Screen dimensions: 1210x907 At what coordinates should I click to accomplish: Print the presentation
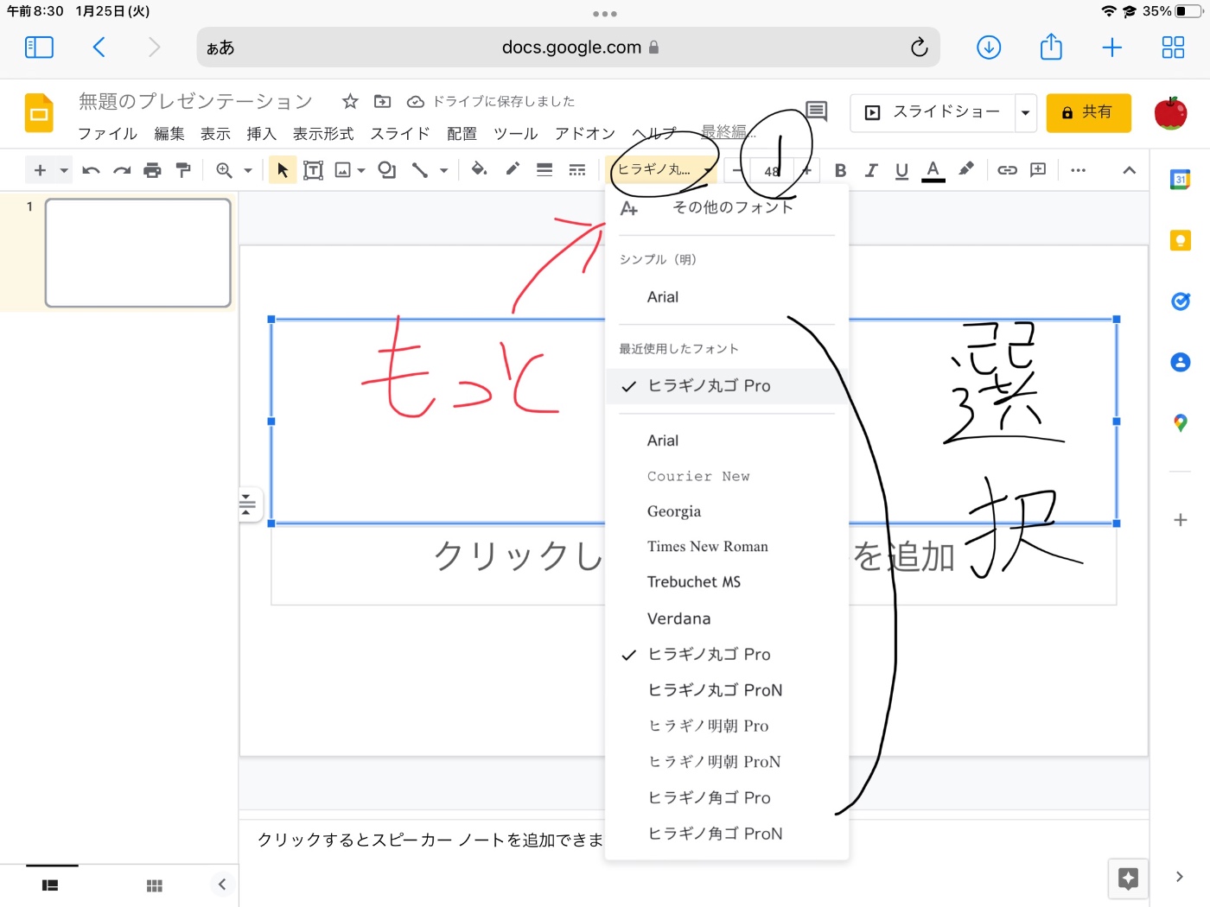pyautogui.click(x=152, y=170)
